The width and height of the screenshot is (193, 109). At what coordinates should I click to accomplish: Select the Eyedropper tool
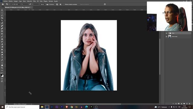(x=2, y=23)
